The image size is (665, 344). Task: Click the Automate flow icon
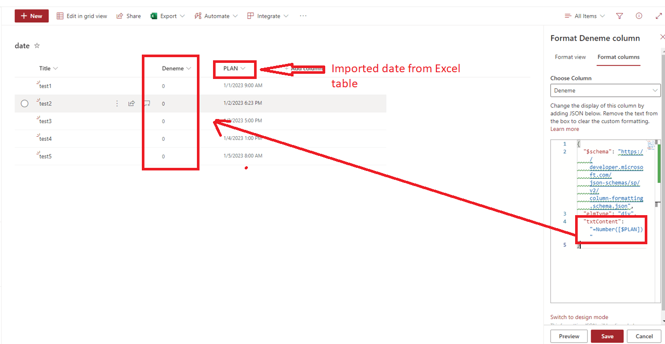click(x=198, y=16)
